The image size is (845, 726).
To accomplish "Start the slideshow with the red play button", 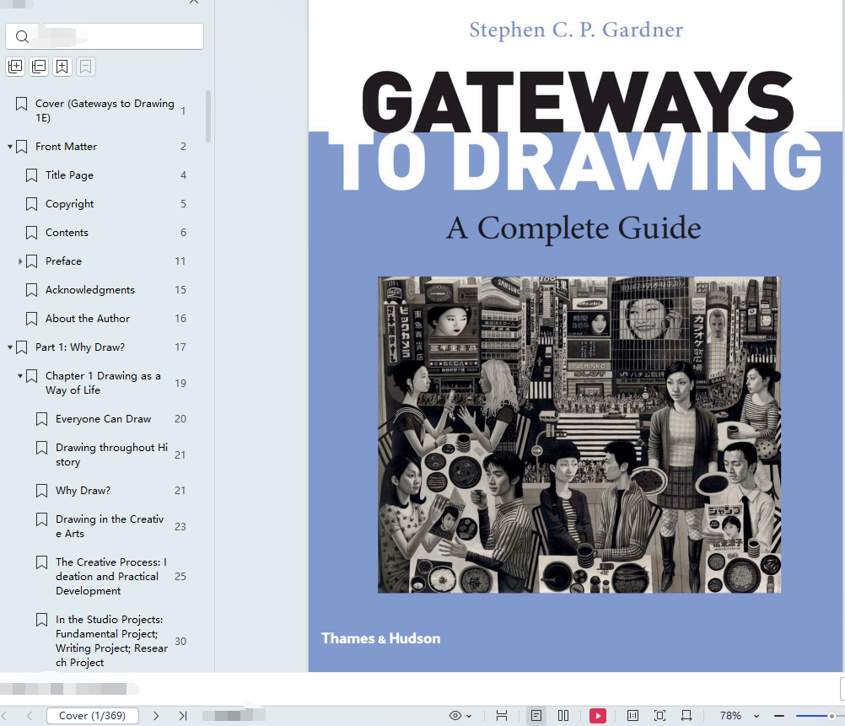I will [598, 716].
